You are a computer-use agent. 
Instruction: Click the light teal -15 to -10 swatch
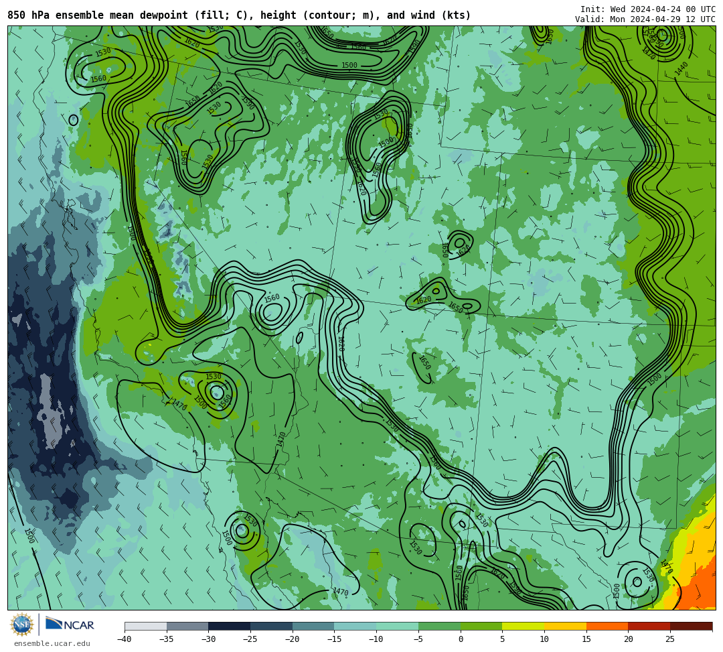click(355, 626)
